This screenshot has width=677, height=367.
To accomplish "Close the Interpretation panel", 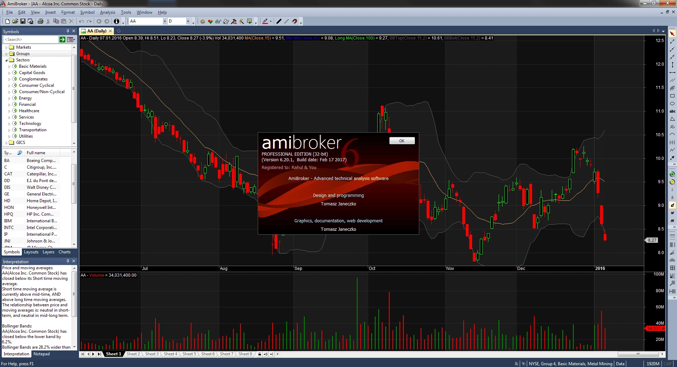I will [x=74, y=261].
